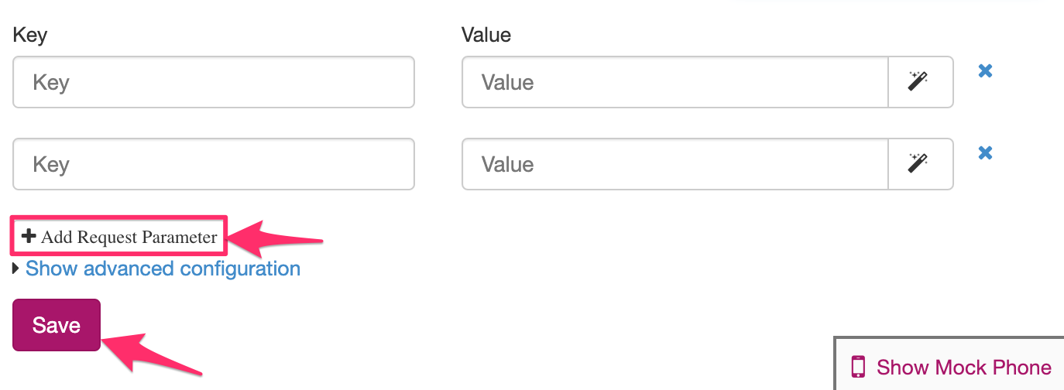This screenshot has width=1064, height=390.
Task: Click the magic wand icon in first Value row
Action: [919, 81]
